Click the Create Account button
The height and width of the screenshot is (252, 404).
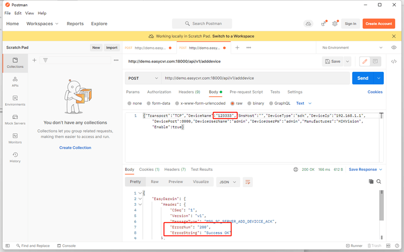(x=378, y=24)
